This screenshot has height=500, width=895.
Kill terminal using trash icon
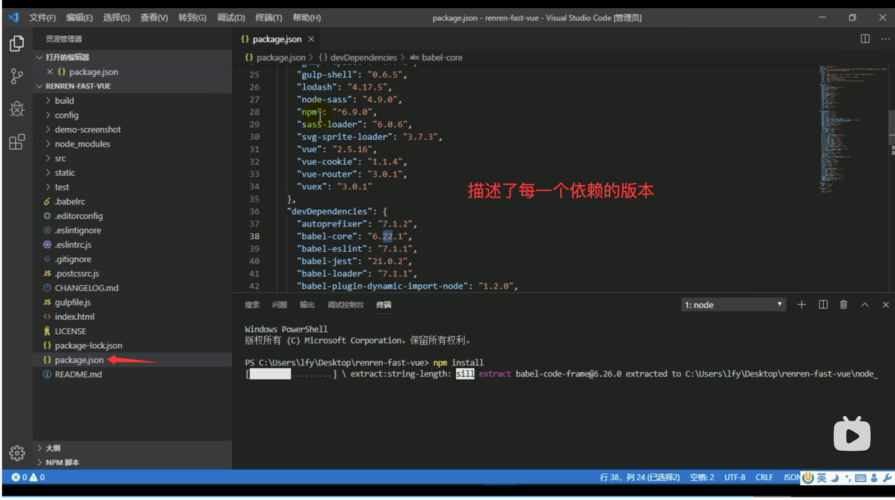(x=843, y=305)
